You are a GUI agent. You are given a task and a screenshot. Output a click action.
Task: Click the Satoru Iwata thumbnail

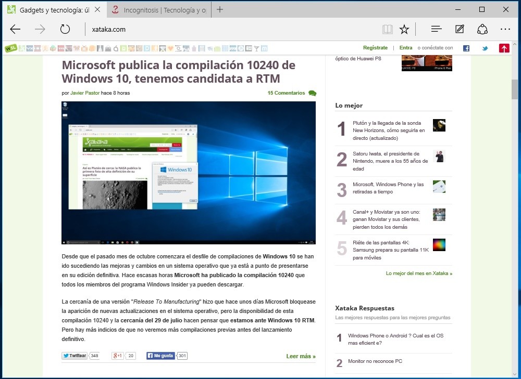tap(439, 156)
